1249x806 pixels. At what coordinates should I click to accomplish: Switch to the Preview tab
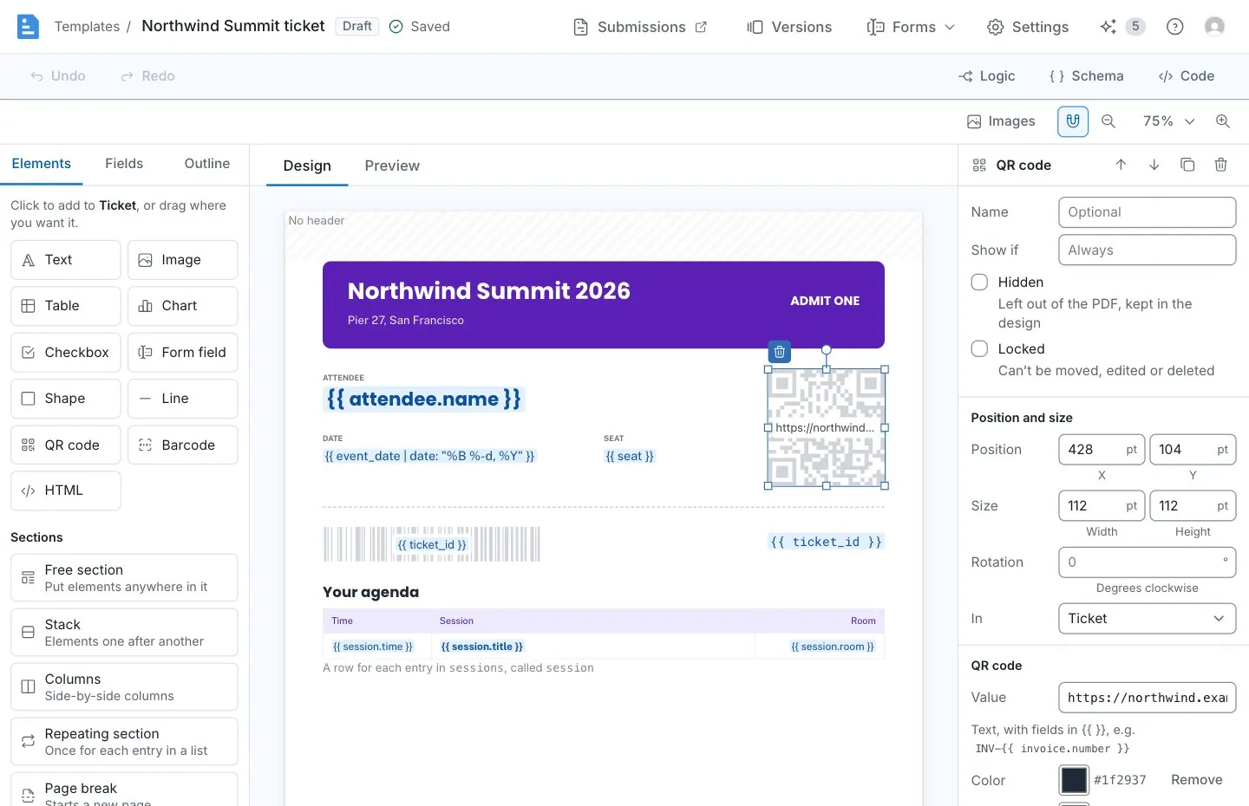pos(392,166)
